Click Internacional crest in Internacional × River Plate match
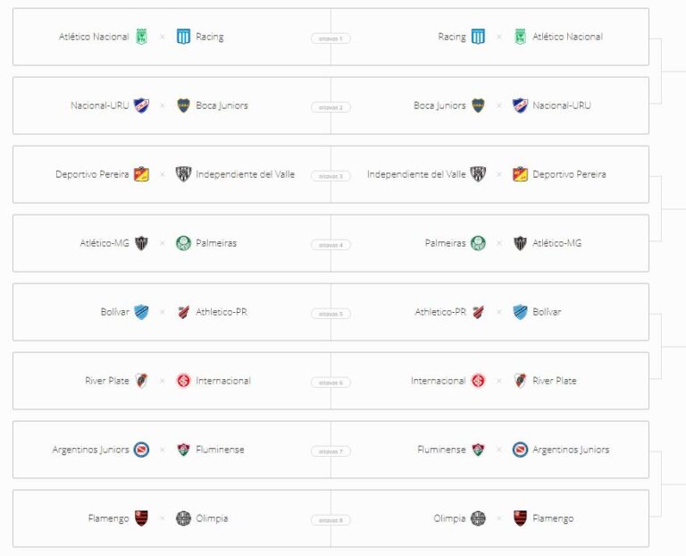Image resolution: width=686 pixels, height=556 pixels. (x=478, y=381)
